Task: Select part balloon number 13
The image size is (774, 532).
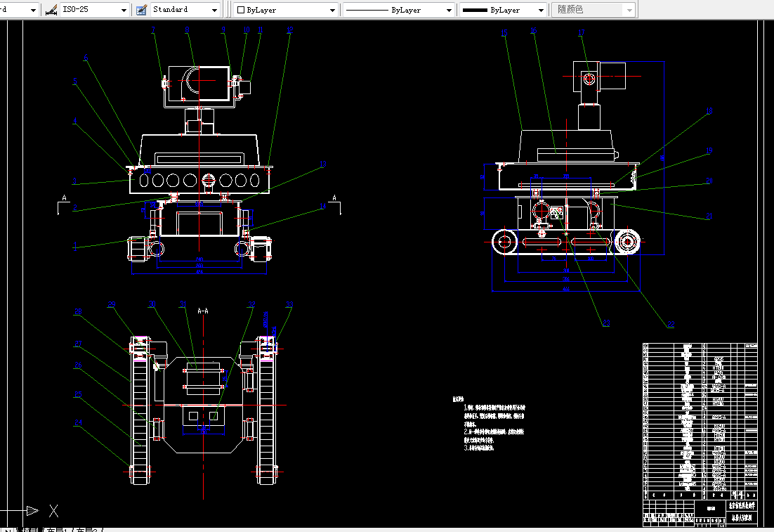Action: 323,164
